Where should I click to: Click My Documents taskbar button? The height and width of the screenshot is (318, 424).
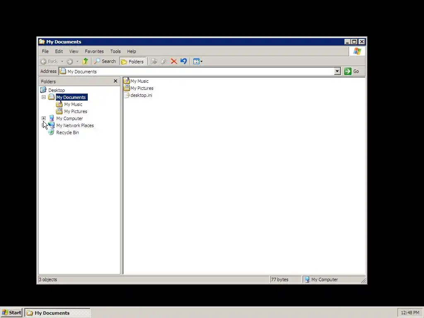58,313
